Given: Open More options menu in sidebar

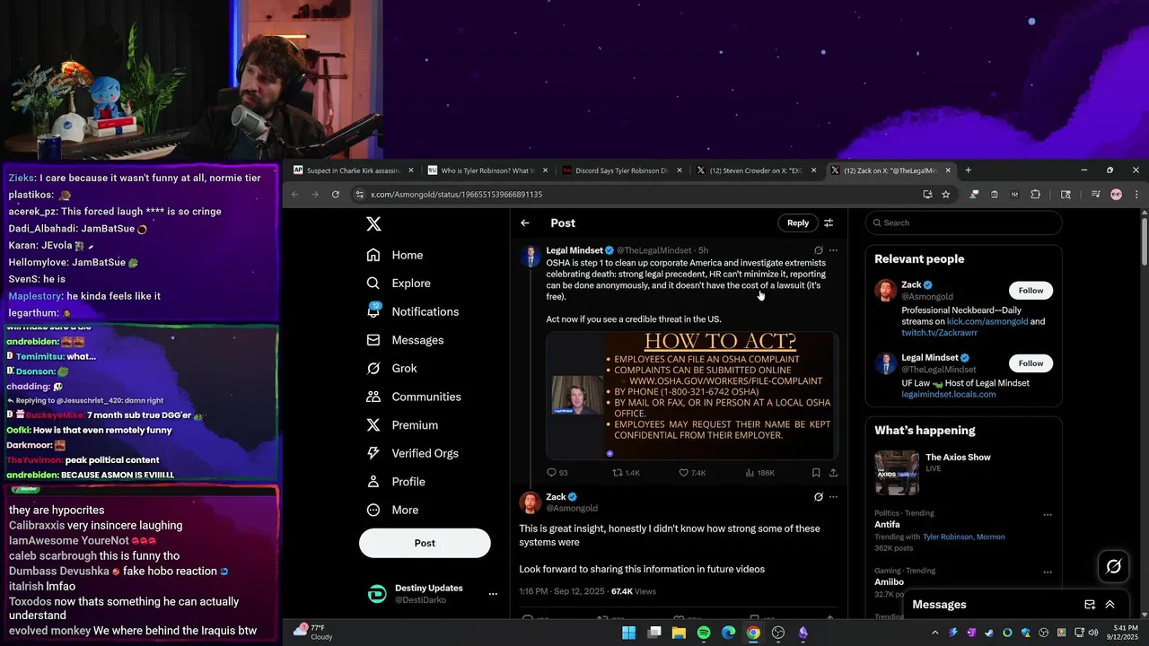Looking at the screenshot, I should [x=392, y=510].
